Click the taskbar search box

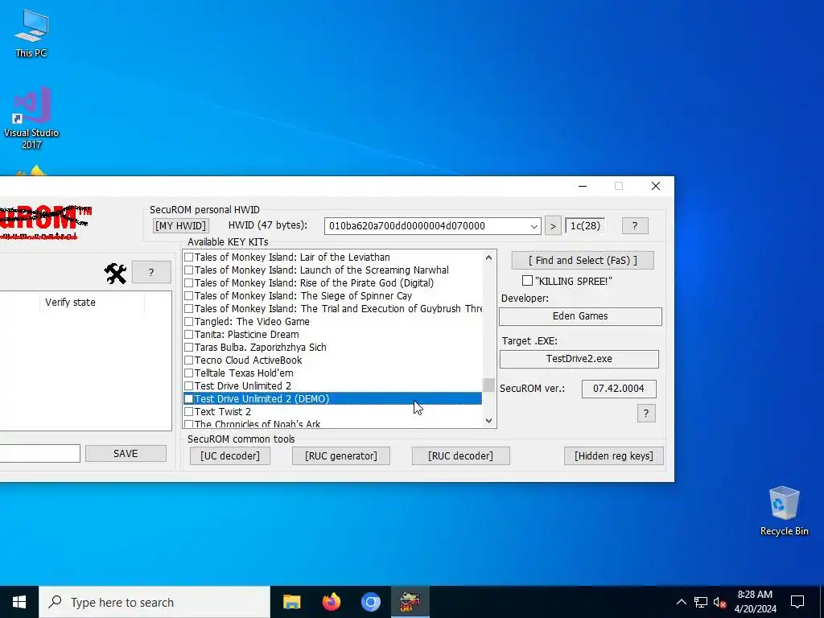(154, 602)
